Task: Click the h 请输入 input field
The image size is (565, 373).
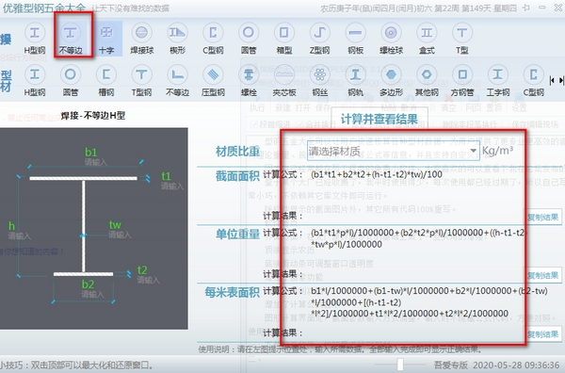Action: pos(20,236)
